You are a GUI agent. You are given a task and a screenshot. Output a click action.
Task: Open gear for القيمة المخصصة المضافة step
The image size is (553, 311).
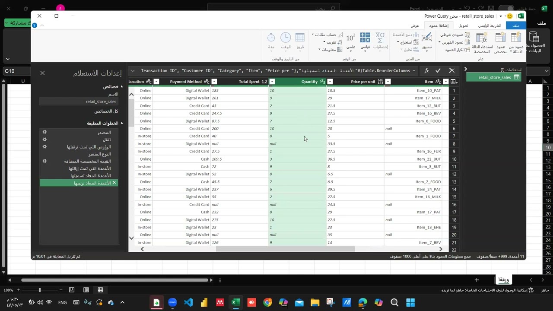pos(44,161)
